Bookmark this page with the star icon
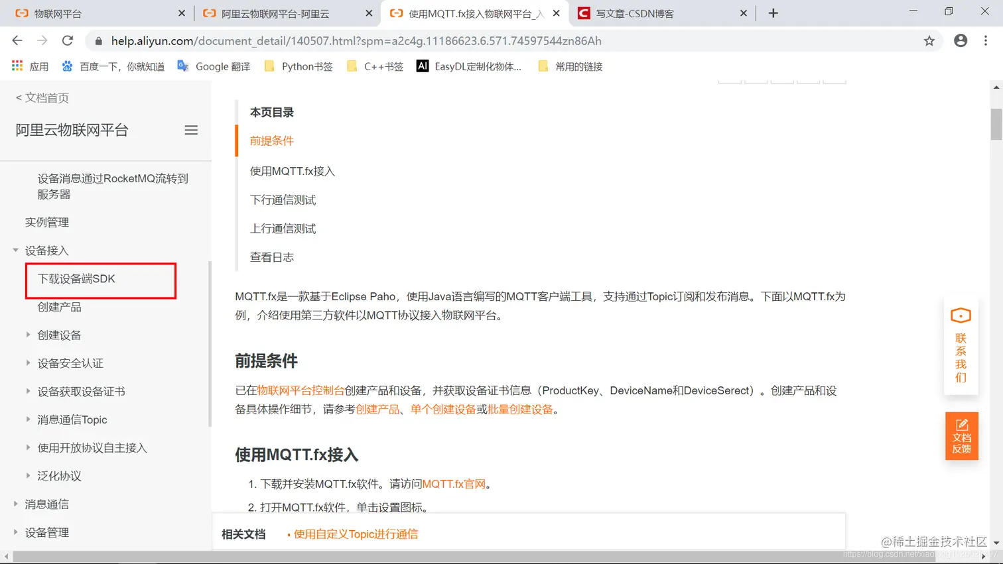Screen dimensions: 1003x564 (929, 40)
